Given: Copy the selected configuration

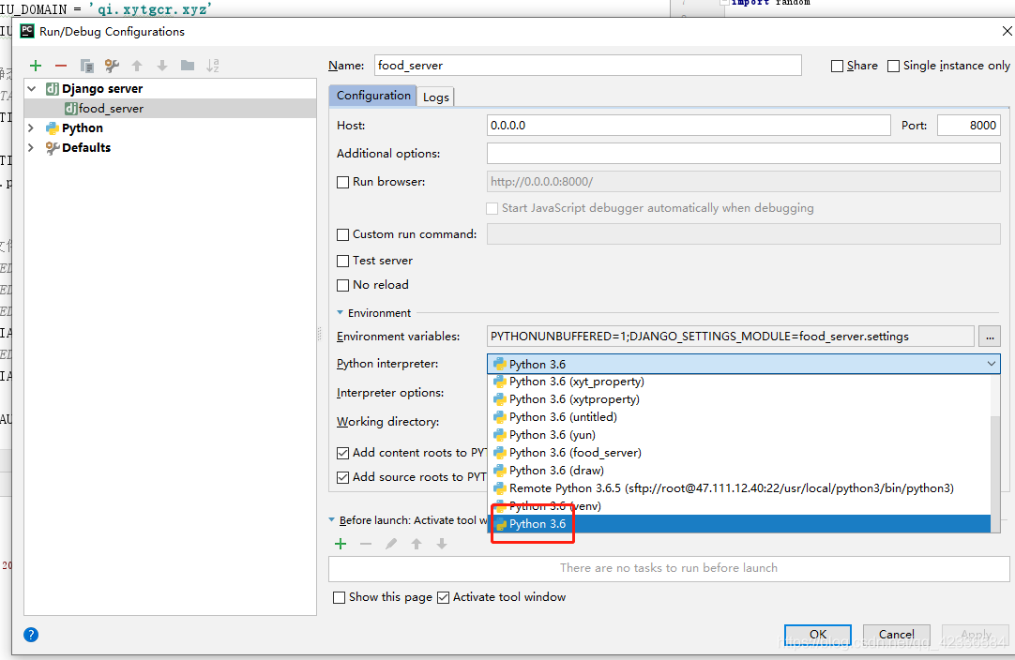Looking at the screenshot, I should pos(86,66).
